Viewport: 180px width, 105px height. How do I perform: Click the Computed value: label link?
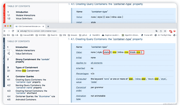[x=81, y=80]
